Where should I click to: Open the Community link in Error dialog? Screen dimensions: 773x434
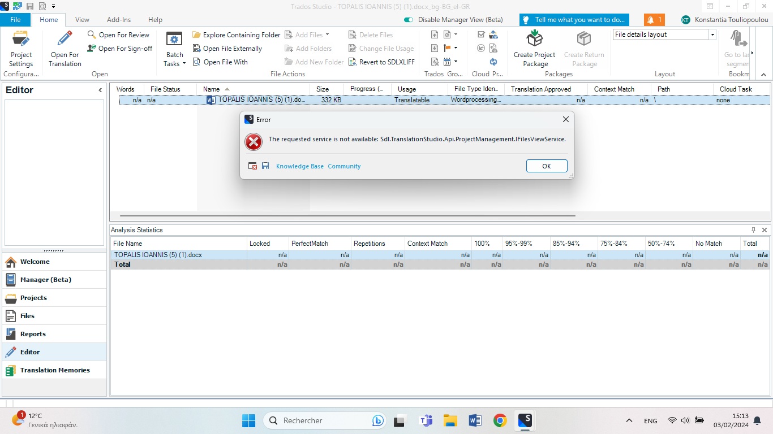(x=344, y=166)
